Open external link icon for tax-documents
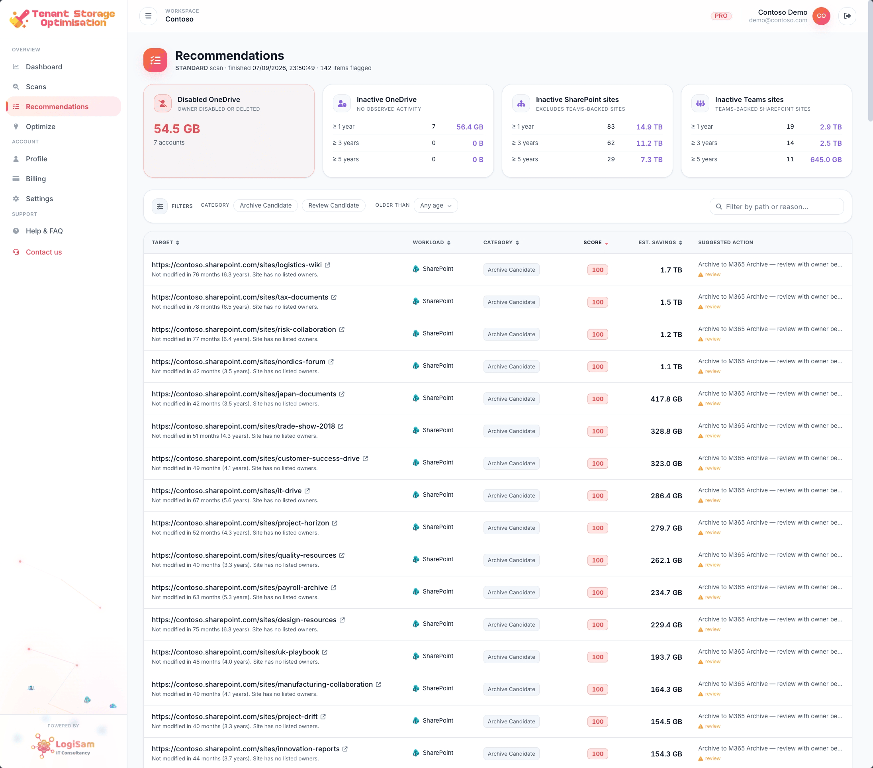Screen dimensions: 873x768 click(334, 297)
